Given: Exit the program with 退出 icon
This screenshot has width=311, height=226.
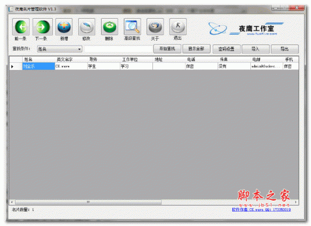Looking at the screenshot, I should (x=177, y=27).
